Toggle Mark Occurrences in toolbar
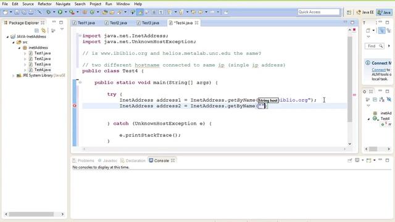 click(x=140, y=12)
